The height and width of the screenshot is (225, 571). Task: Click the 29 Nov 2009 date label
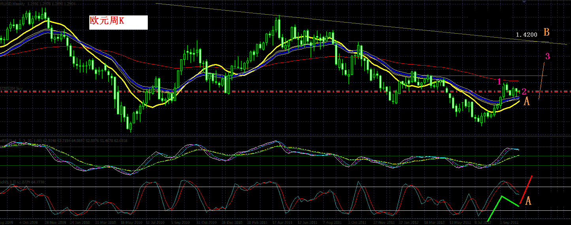pos(55,222)
